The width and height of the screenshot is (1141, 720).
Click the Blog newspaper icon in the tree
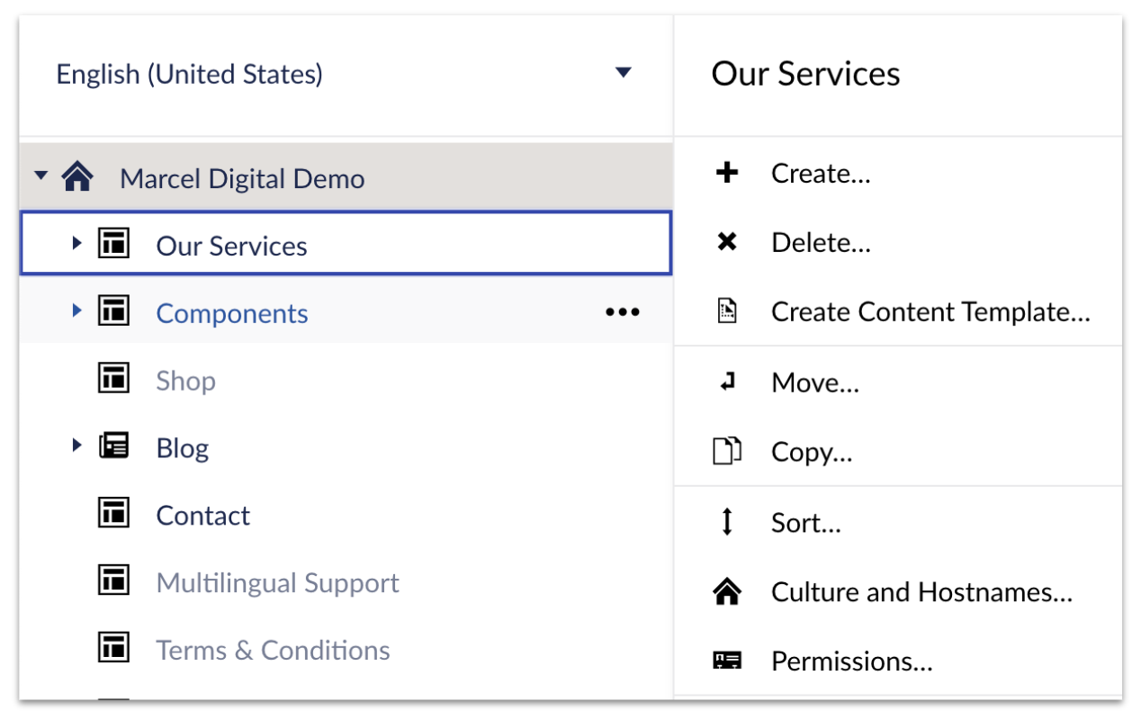(x=112, y=445)
